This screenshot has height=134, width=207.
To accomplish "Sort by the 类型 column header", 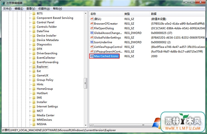I will pyautogui.click(x=136, y=14).
